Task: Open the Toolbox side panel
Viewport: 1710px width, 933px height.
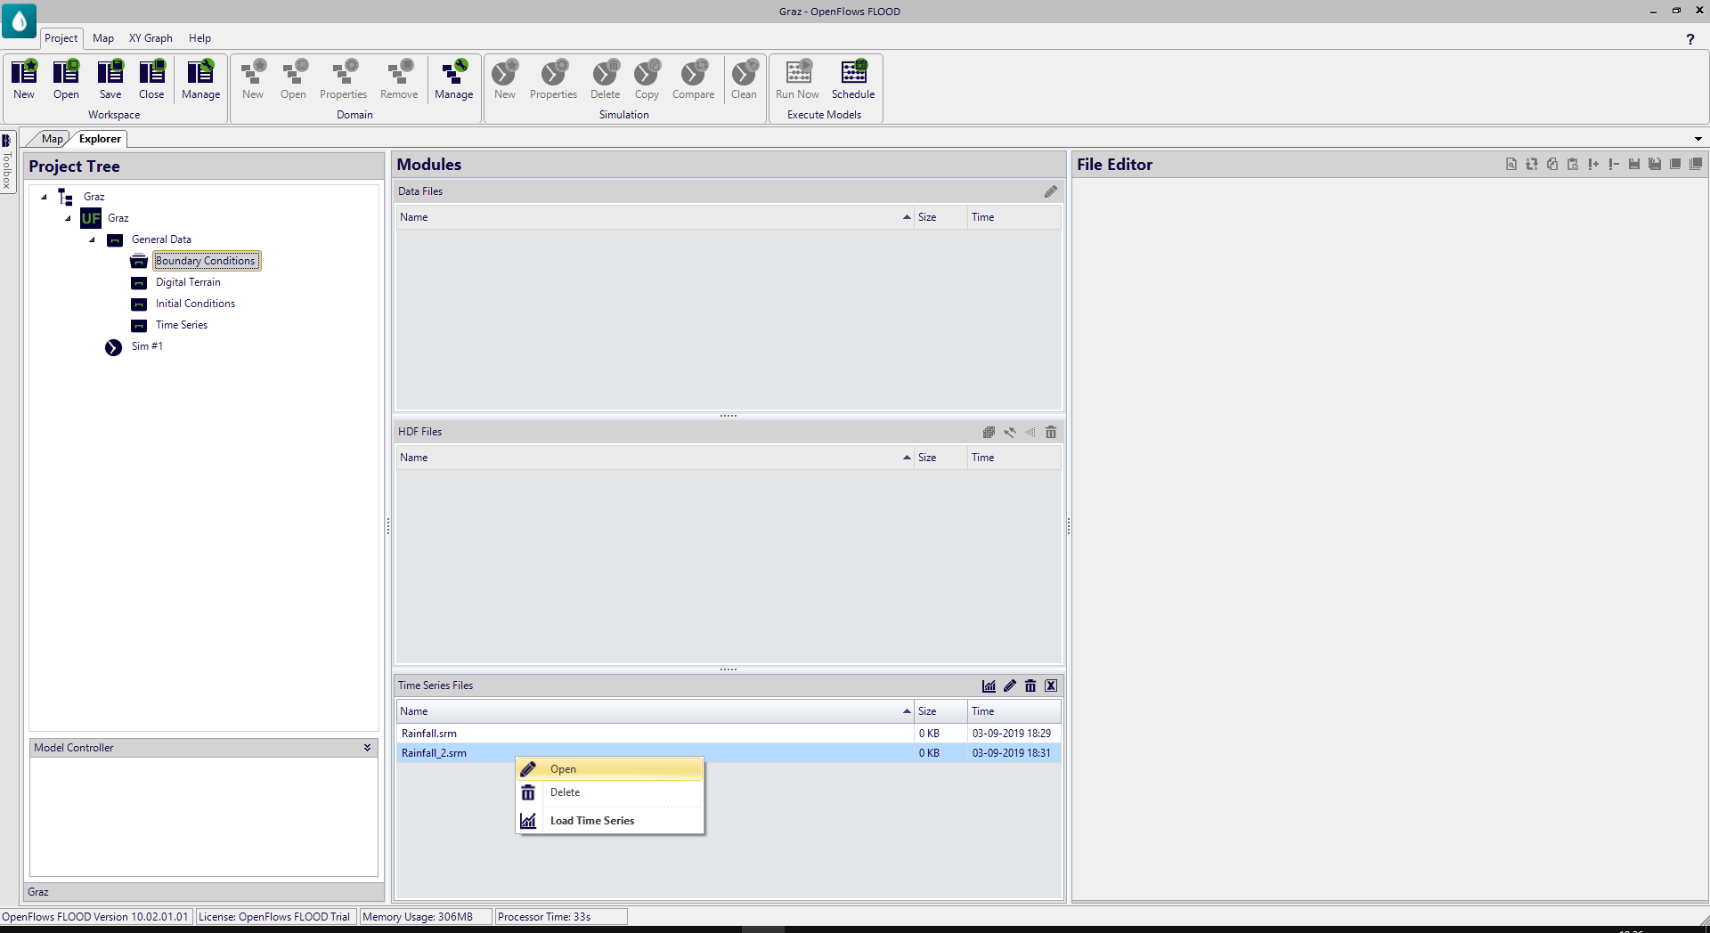Action: (x=7, y=162)
